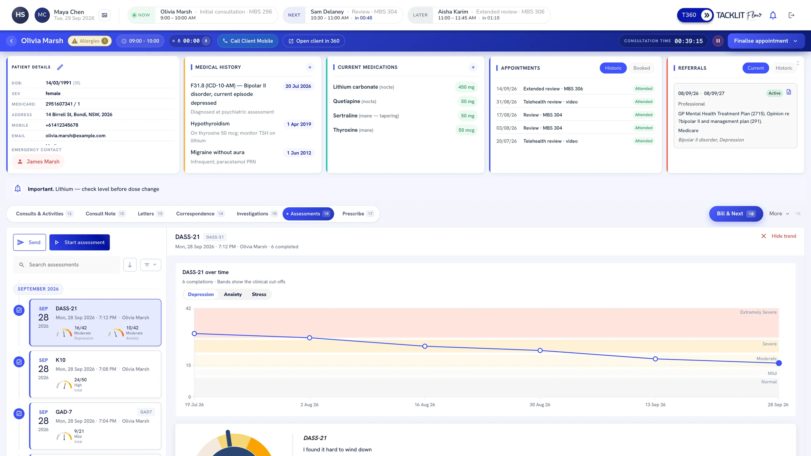
Task: Click the microphone icon after 00:00 timer
Action: coord(206,41)
